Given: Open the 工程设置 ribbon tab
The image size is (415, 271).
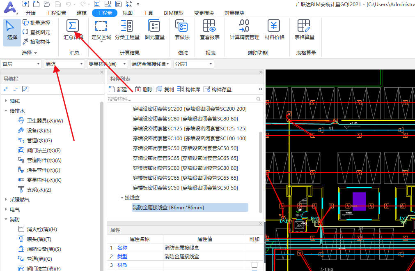Looking at the screenshot, I should tap(56, 13).
